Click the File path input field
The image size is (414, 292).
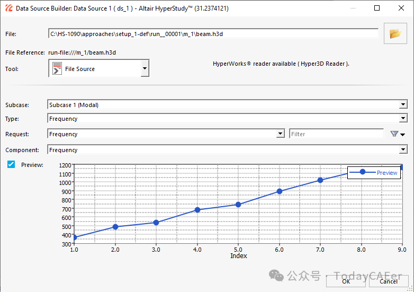[x=213, y=34]
